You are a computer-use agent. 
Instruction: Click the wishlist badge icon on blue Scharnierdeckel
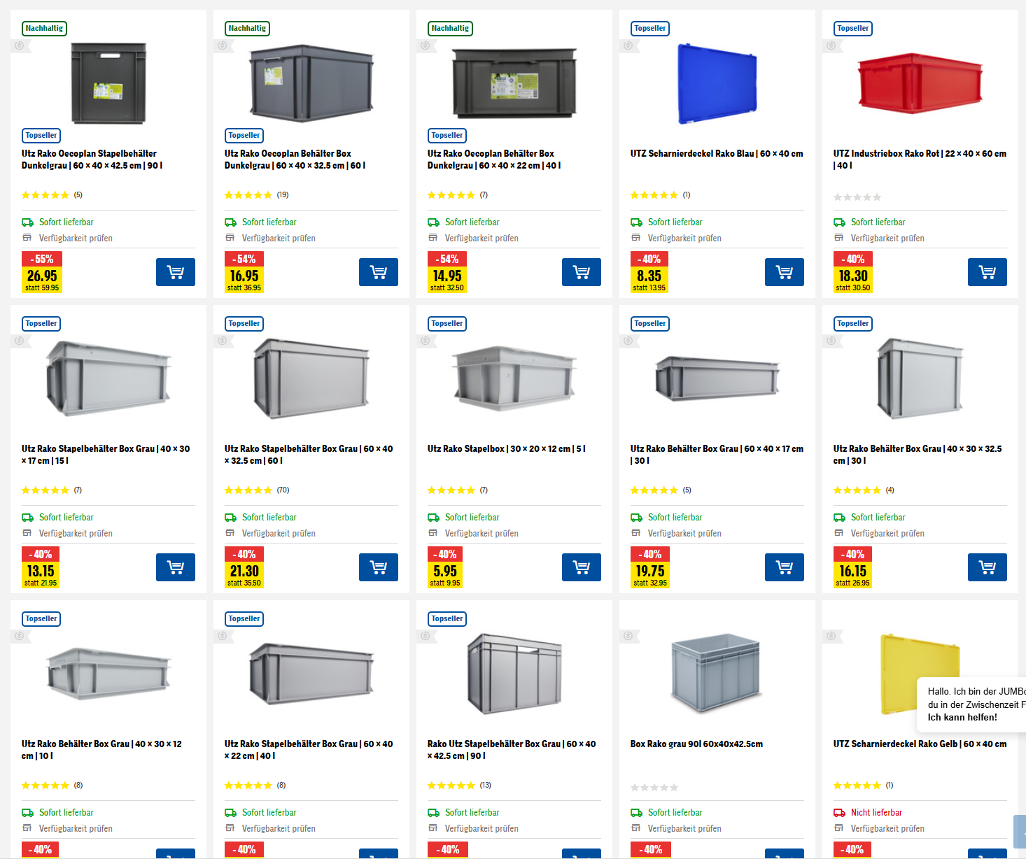click(x=628, y=45)
